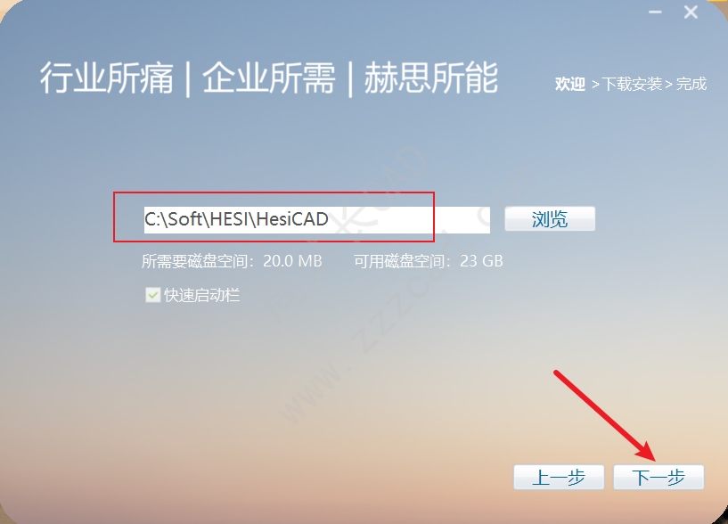728x524 pixels.
Task: Toggle the 快速启动栏 checkbox
Action: 152,295
